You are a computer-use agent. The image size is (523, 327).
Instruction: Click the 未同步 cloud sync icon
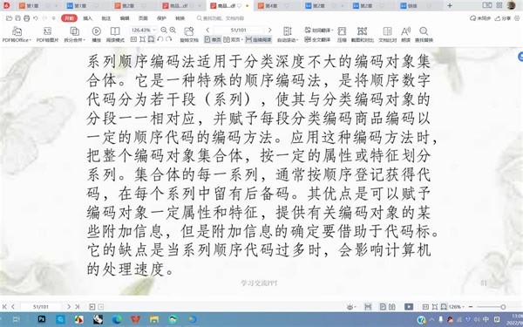480,18
